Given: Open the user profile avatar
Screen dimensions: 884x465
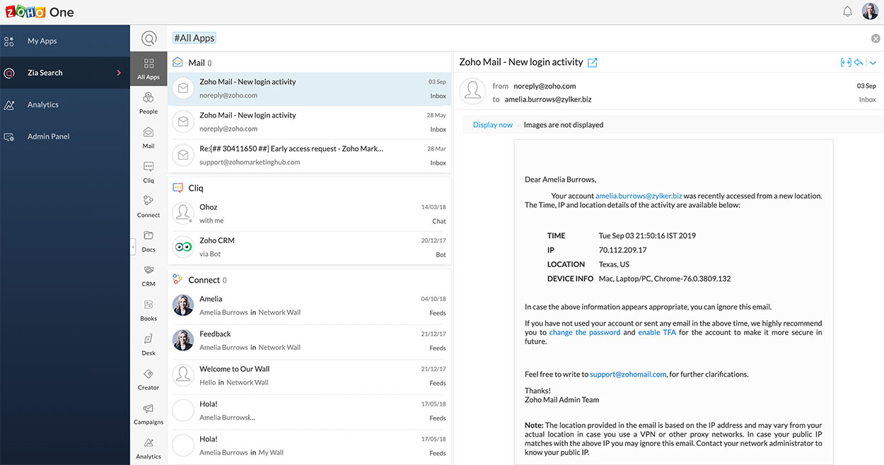Looking at the screenshot, I should point(870,11).
